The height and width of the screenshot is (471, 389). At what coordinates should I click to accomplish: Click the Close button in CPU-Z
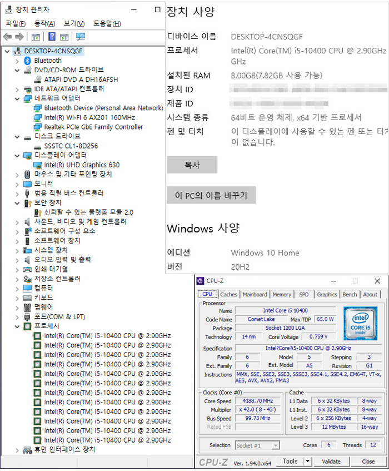click(368, 462)
